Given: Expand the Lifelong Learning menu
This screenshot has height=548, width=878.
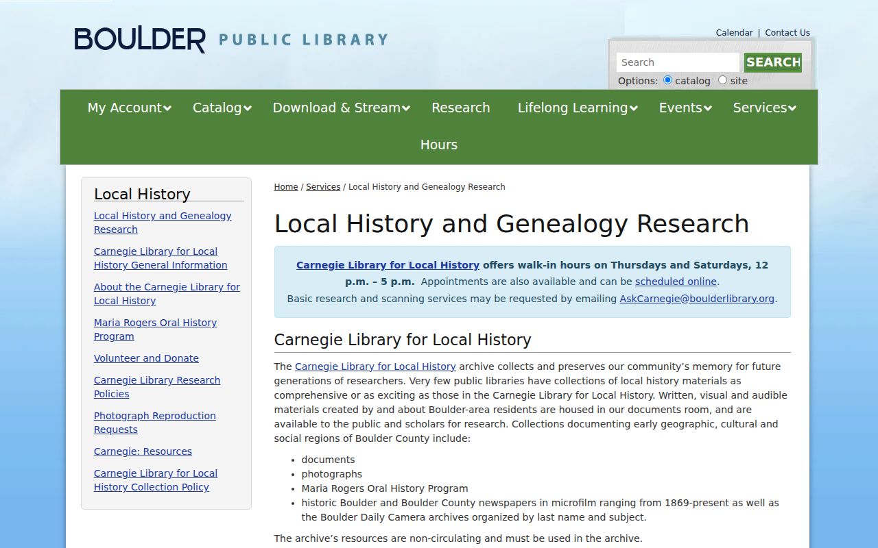Looking at the screenshot, I should click(x=578, y=108).
